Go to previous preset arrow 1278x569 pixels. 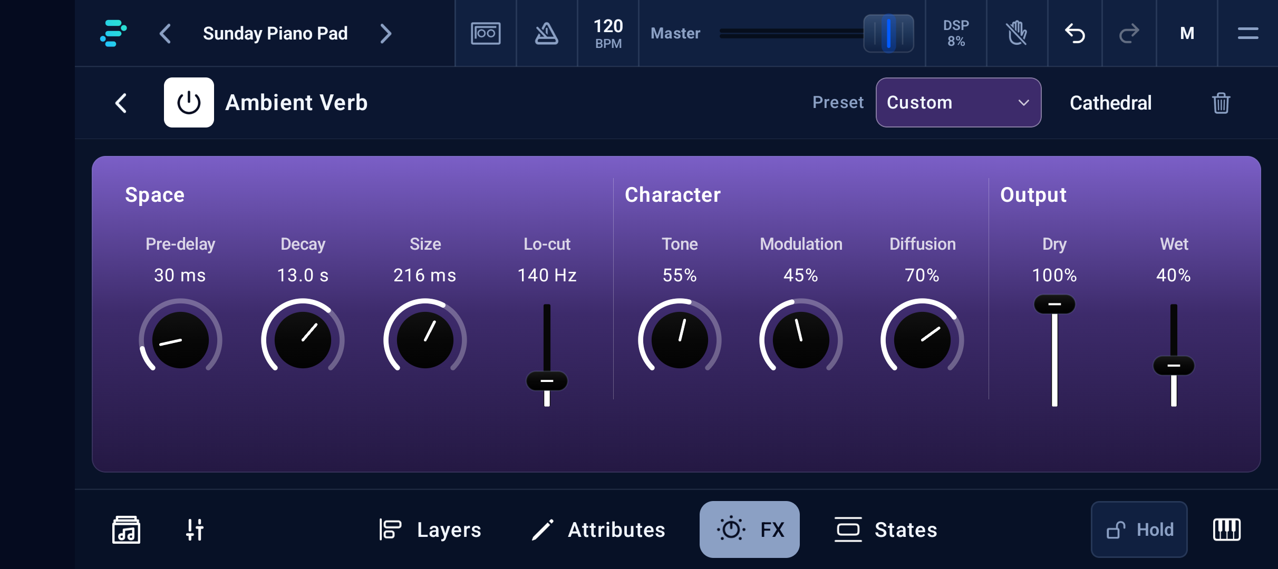[x=165, y=34]
